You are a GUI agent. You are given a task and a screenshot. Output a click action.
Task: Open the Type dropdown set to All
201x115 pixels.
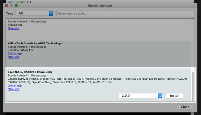coord(34,13)
